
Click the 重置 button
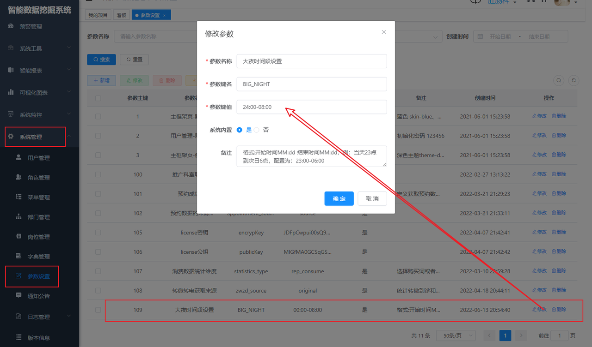pyautogui.click(x=134, y=60)
